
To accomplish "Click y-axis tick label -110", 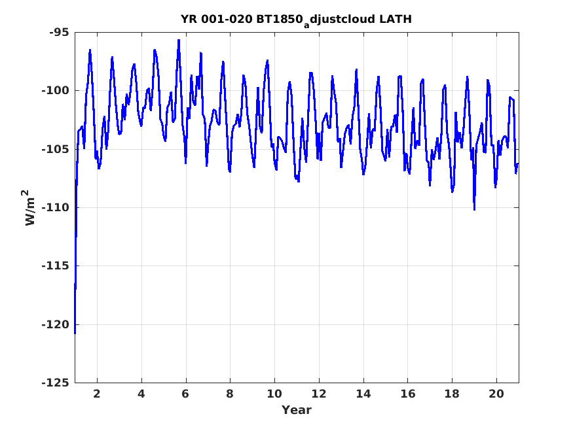I will click(x=55, y=207).
